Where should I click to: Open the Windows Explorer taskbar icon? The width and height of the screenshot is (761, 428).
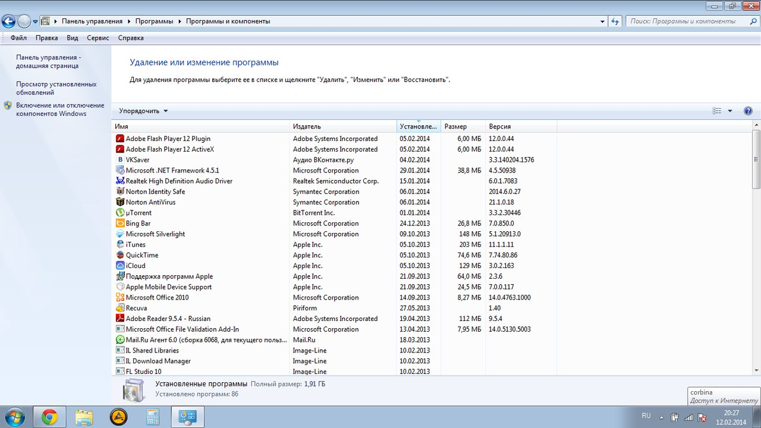tap(84, 417)
